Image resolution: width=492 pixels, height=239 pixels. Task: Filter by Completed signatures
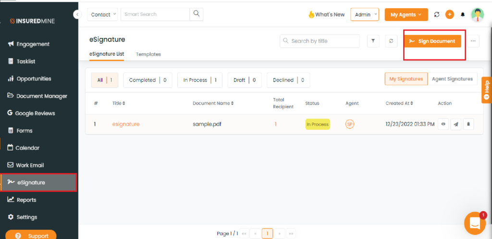[148, 80]
